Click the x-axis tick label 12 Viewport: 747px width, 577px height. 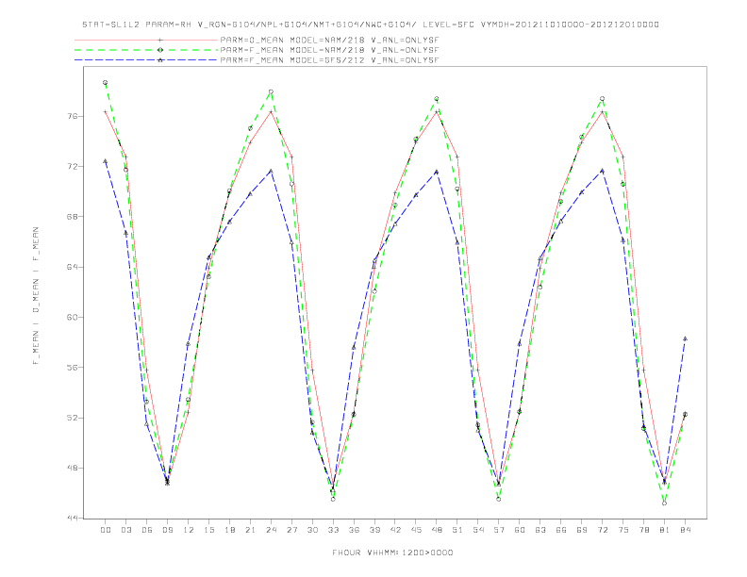189,530
